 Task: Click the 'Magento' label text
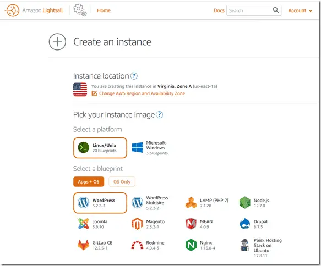[x=155, y=221]
